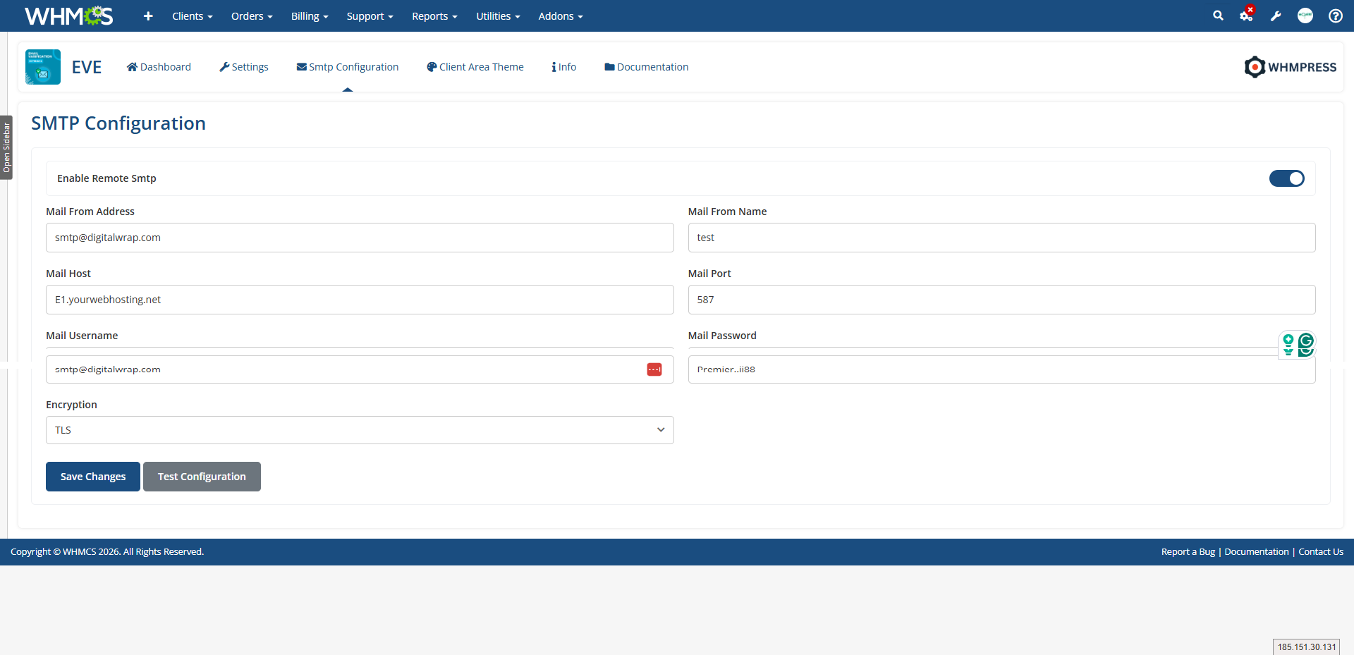Click the Mail From Name field

click(x=1001, y=238)
